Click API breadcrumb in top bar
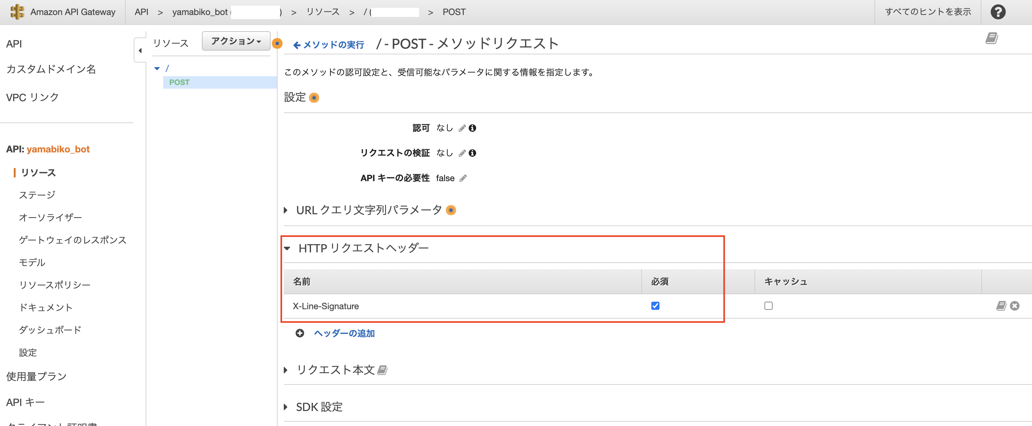The image size is (1032, 426). 141,12
